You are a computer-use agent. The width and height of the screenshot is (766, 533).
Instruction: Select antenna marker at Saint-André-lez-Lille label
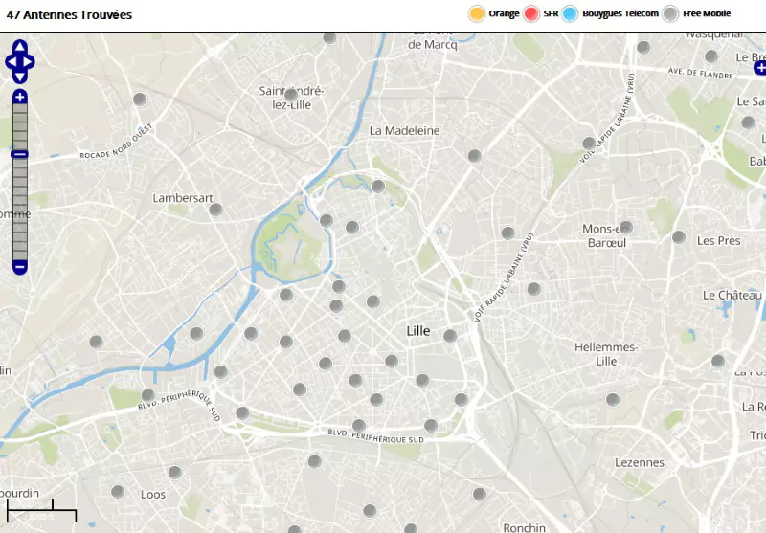click(x=291, y=95)
